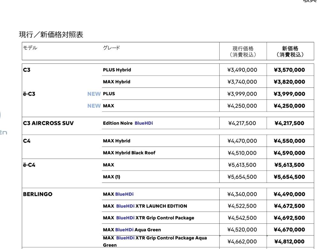Image resolution: width=327 pixels, height=249 pixels.
Task: Select the MAX Hybrid Black Roof grade
Action: pyautogui.click(x=129, y=153)
